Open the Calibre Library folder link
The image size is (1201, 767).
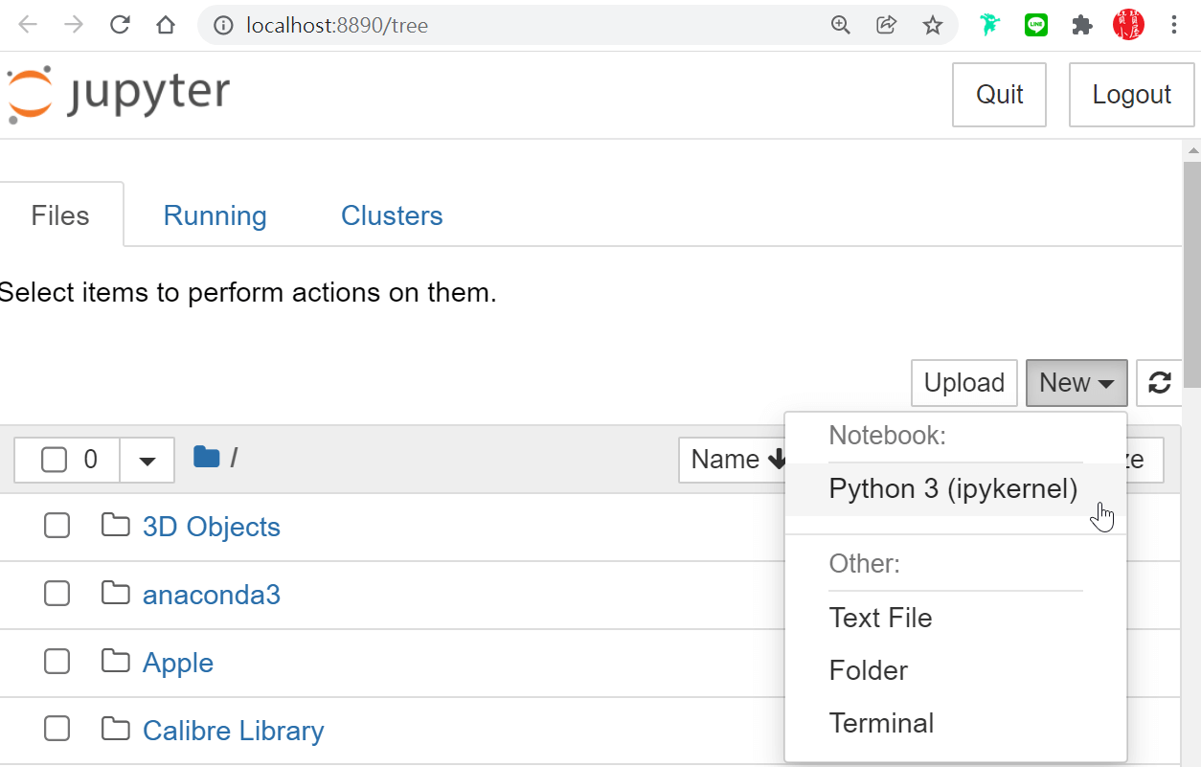(234, 731)
